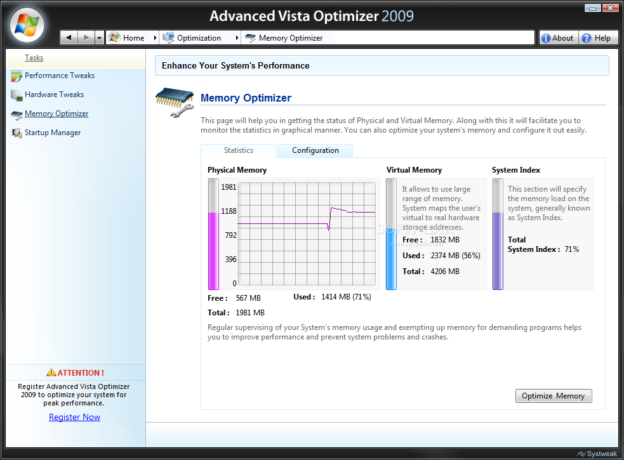Click the physical Free 567 MB value

tap(248, 298)
